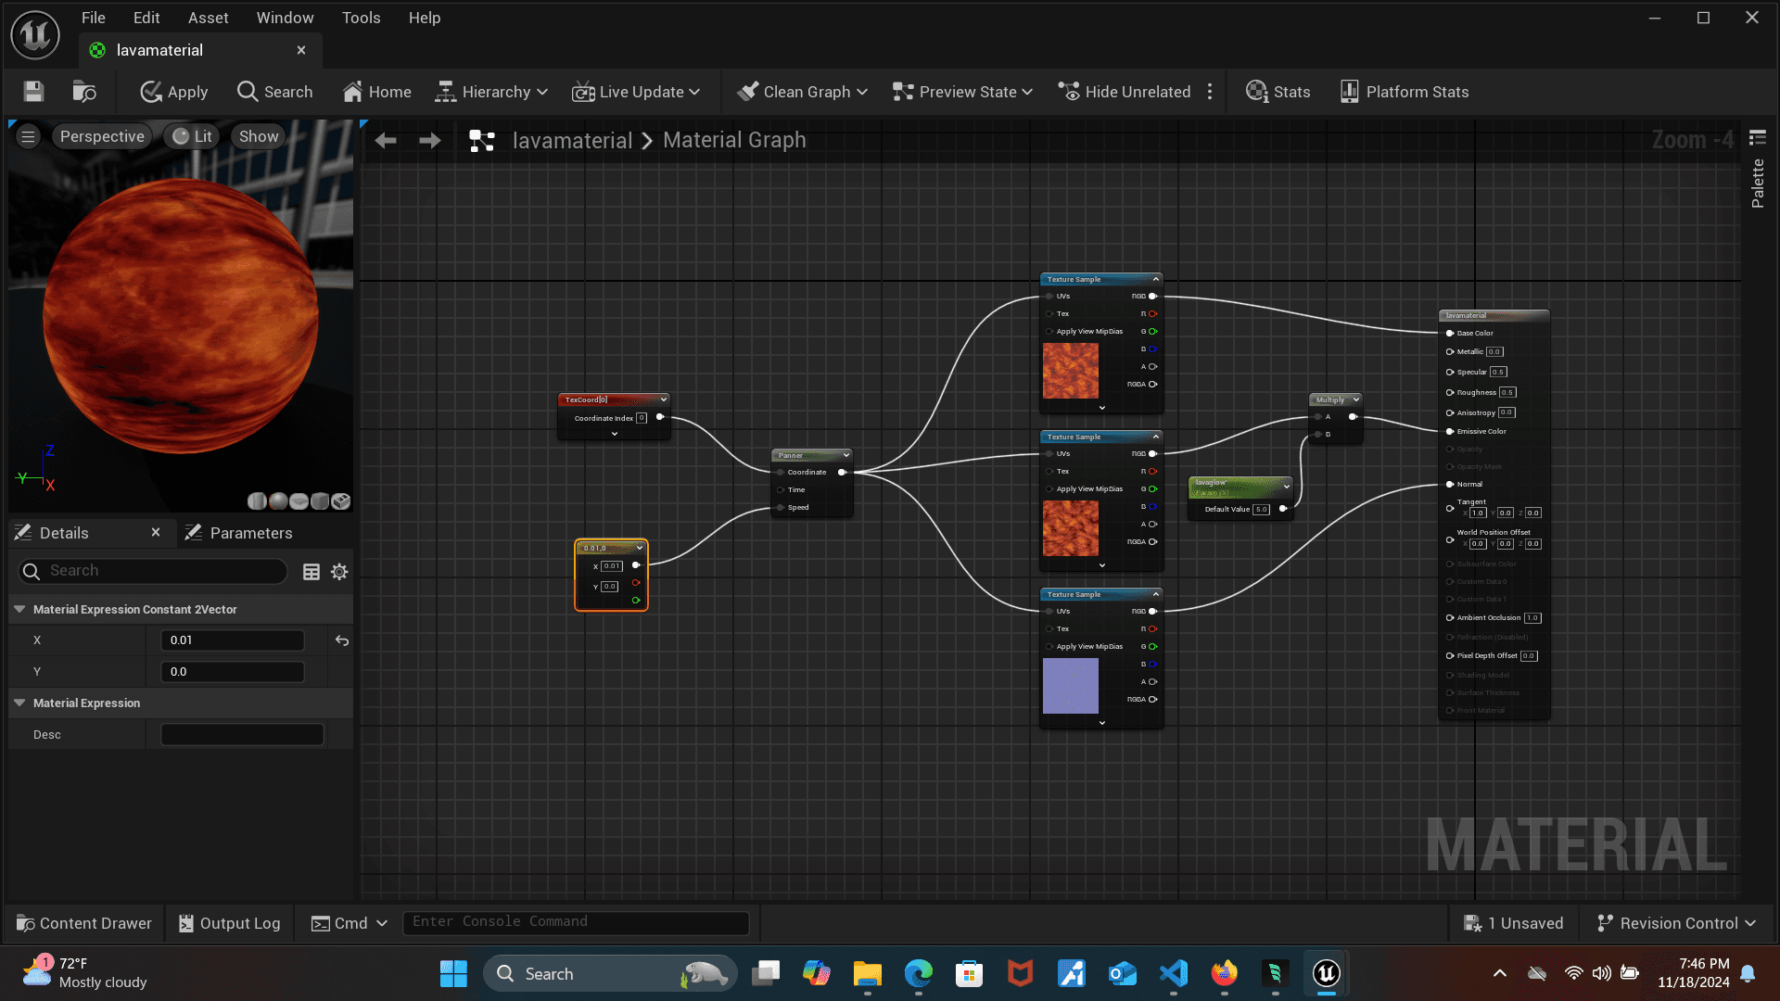Screen dimensions: 1780x1001
Task: Click the Browse to asset icon
Action: 84,91
